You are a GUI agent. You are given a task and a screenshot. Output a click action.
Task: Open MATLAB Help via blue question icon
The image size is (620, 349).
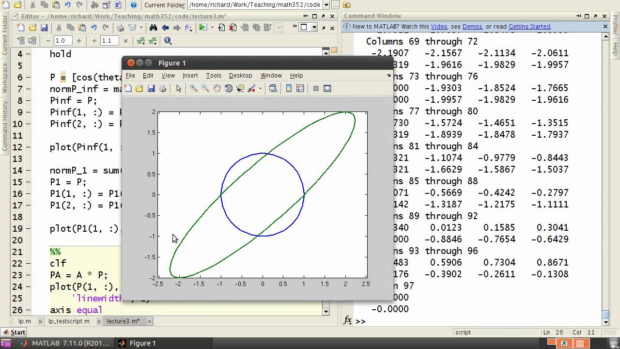coord(133,5)
